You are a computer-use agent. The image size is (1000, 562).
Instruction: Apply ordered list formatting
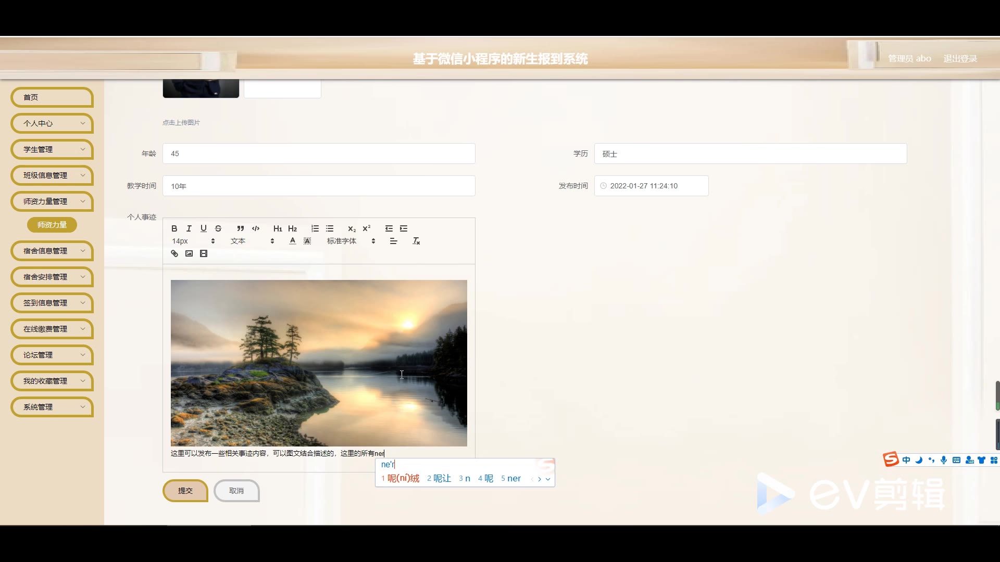[x=315, y=228]
